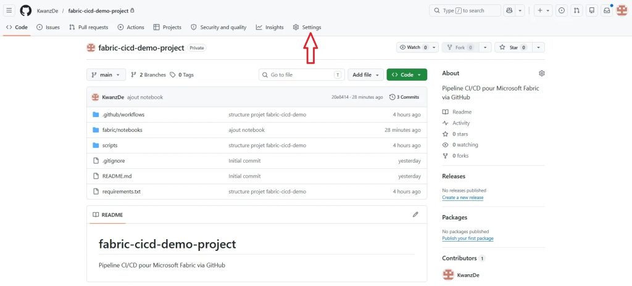632x286 pixels.
Task: Open the KwanzDe owner breadcrumb
Action: point(47,11)
